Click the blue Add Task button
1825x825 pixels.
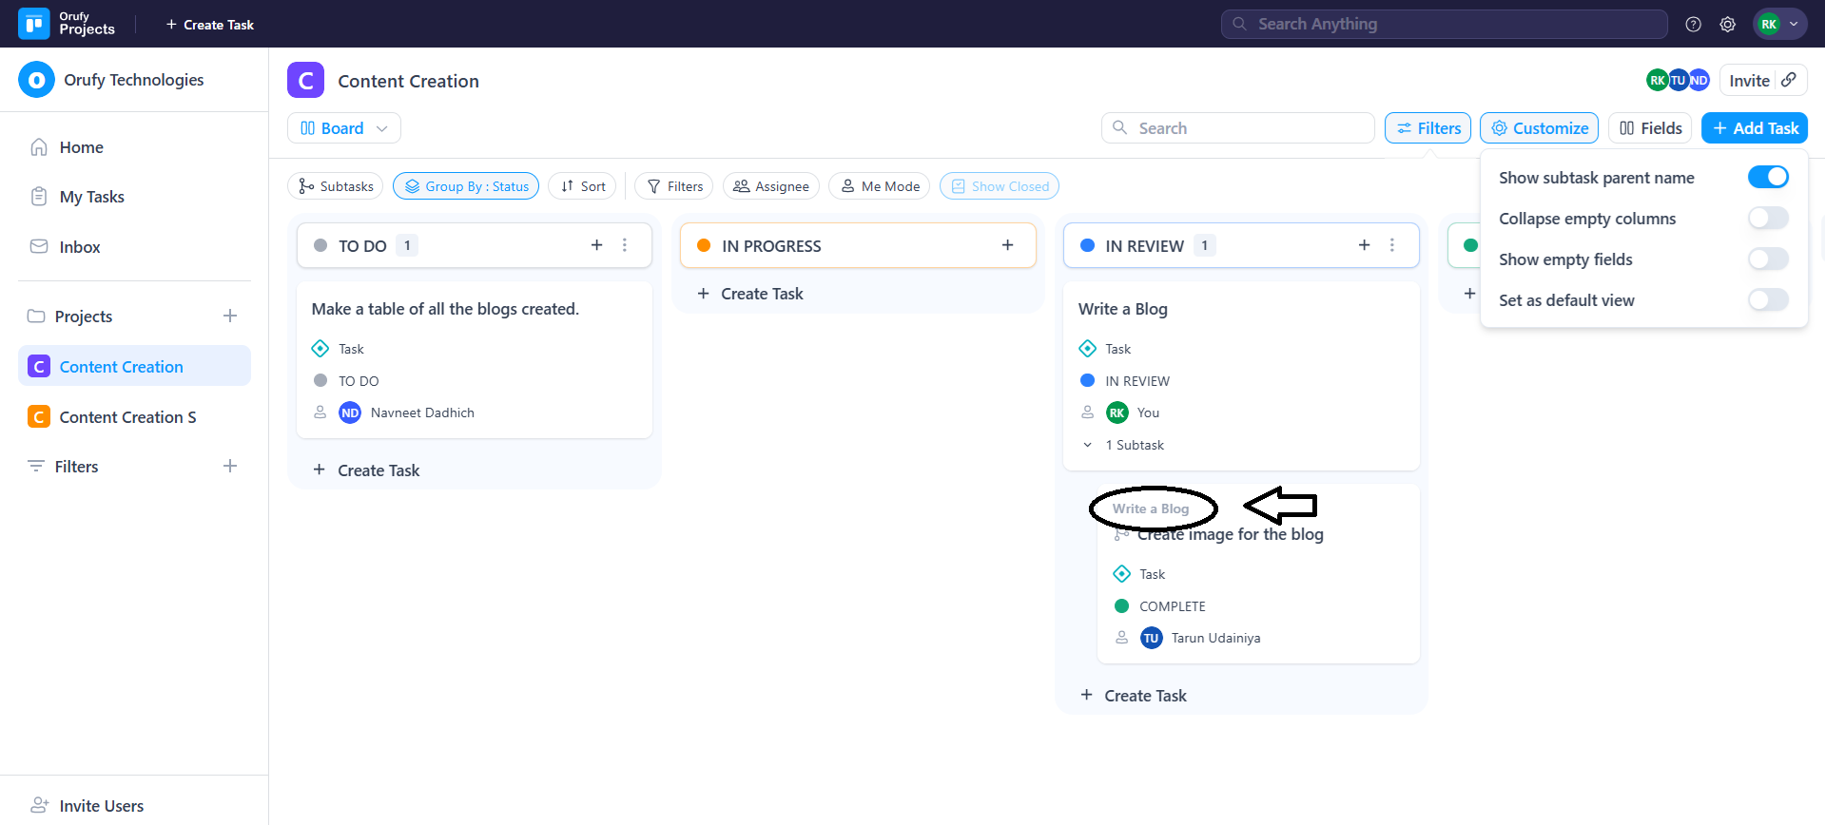click(1754, 128)
